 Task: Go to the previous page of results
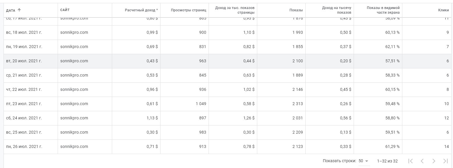pos(422,161)
